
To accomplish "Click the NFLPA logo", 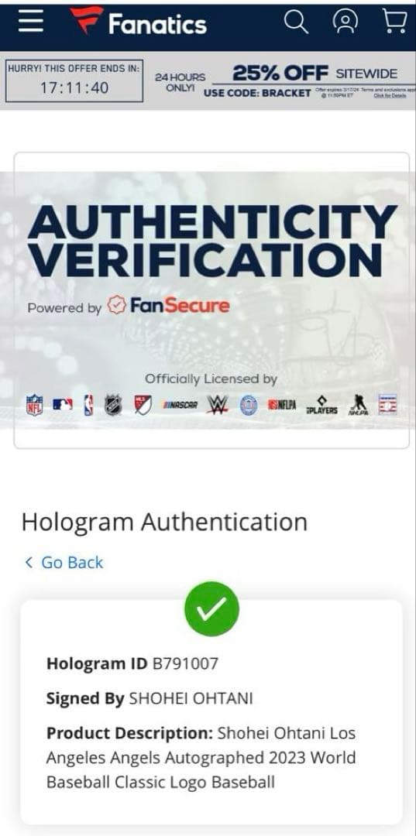I will [x=282, y=405].
